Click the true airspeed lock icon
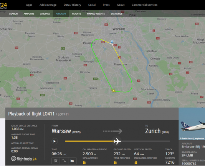 tap(115, 163)
